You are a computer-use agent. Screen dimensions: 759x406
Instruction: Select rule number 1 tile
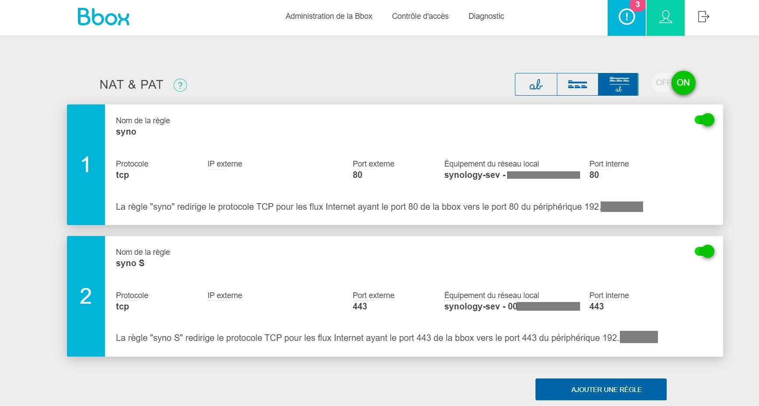click(86, 165)
